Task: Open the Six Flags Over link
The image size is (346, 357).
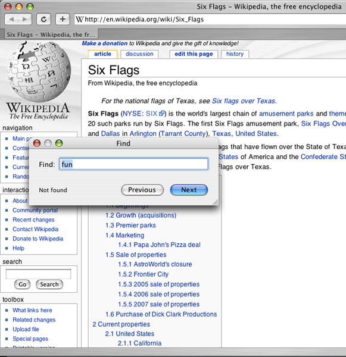Action: tap(323, 124)
